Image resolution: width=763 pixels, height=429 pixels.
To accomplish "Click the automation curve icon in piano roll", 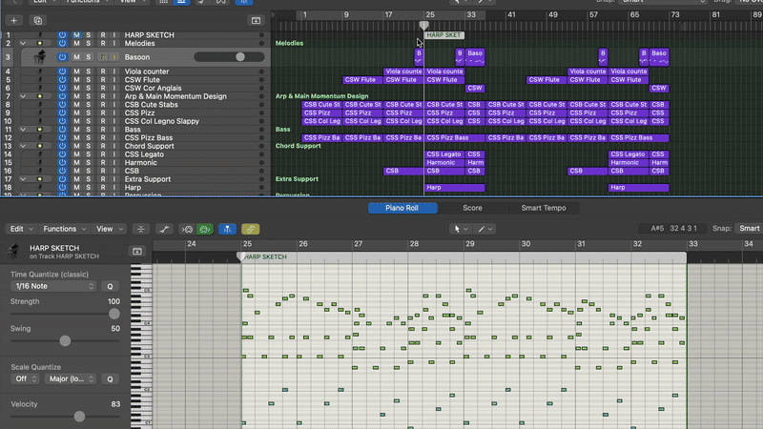I will tap(164, 229).
